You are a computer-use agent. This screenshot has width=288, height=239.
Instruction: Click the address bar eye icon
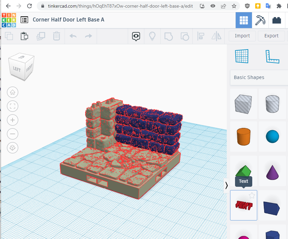point(213,6)
